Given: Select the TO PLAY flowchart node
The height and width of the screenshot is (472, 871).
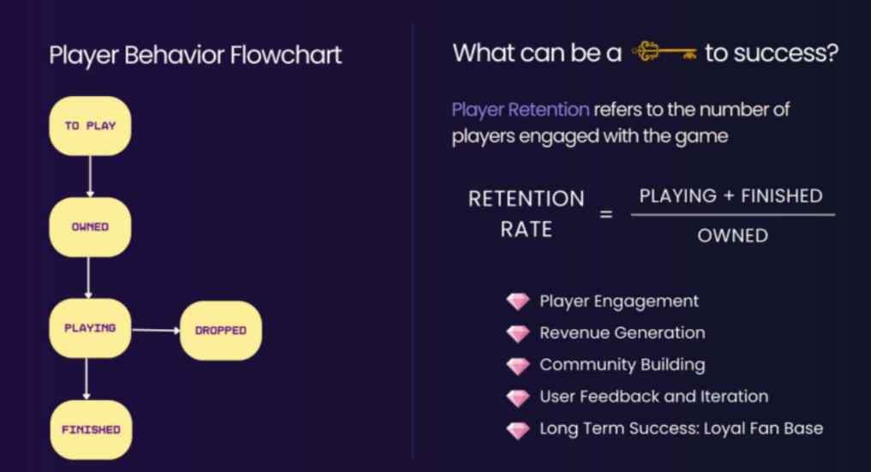Looking at the screenshot, I should (90, 125).
